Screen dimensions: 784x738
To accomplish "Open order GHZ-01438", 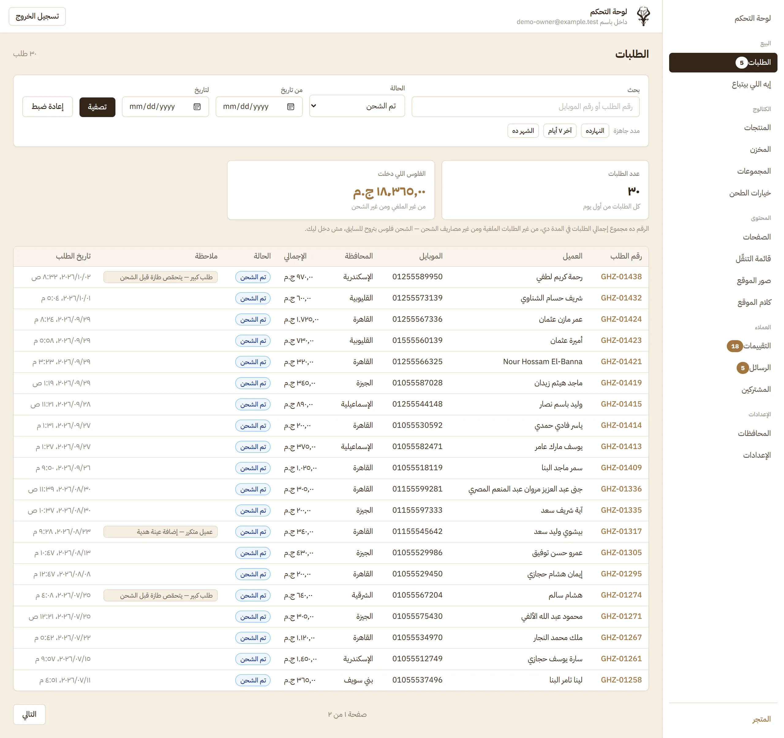I will [621, 277].
